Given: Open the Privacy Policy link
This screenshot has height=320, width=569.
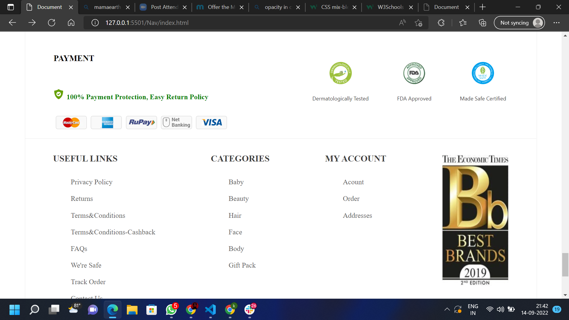Looking at the screenshot, I should click(91, 182).
